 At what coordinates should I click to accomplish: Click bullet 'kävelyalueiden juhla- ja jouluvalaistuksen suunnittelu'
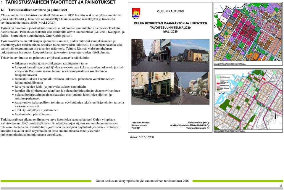51,87
